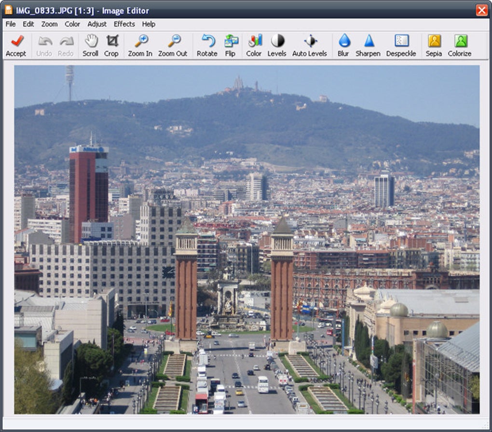The height and width of the screenshot is (432, 492).
Task: Open the Adjust menu
Action: tap(97, 24)
